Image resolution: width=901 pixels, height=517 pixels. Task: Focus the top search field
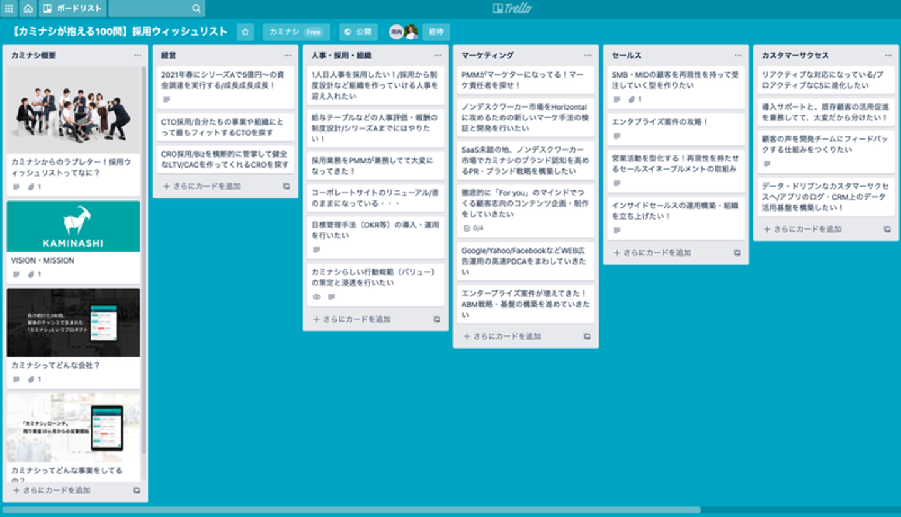pos(156,9)
